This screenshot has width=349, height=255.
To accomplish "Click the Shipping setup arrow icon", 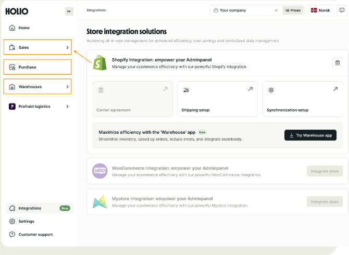I will click(250, 90).
